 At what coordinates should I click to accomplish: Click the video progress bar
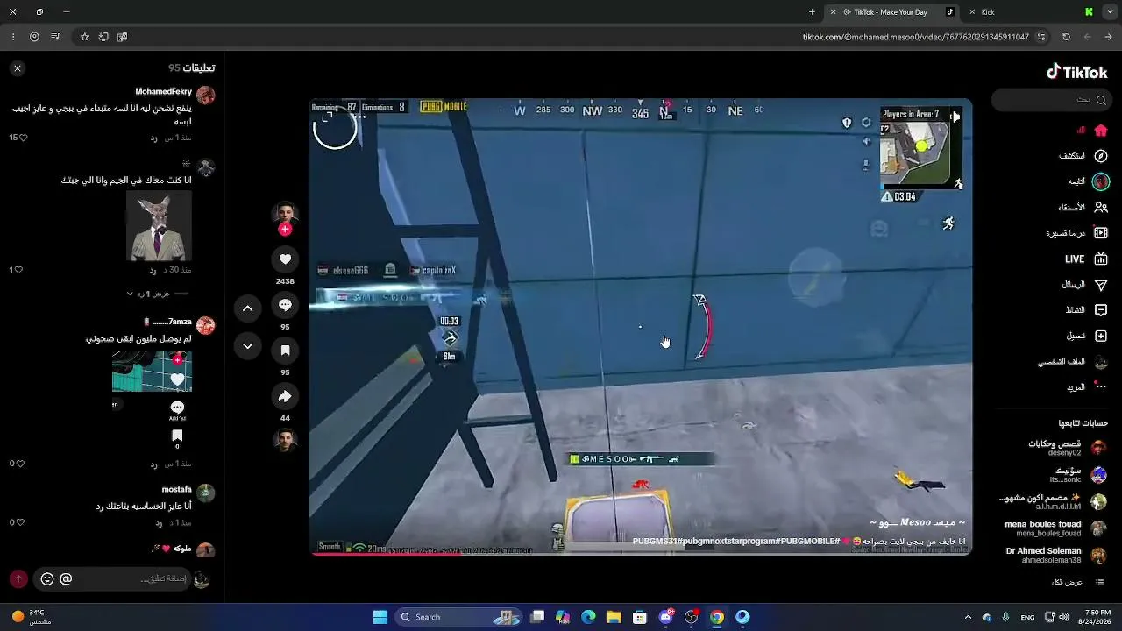641,554
